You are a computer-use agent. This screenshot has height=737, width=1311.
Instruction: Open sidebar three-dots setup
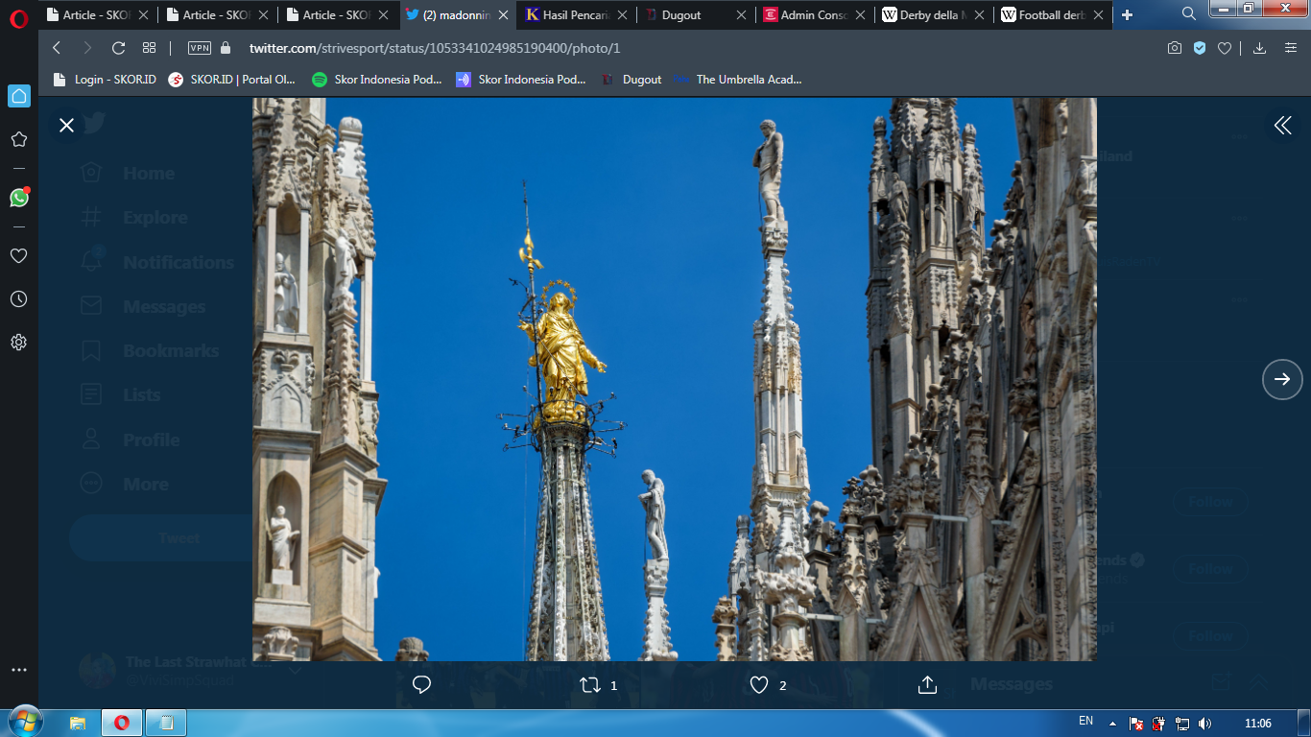click(19, 670)
